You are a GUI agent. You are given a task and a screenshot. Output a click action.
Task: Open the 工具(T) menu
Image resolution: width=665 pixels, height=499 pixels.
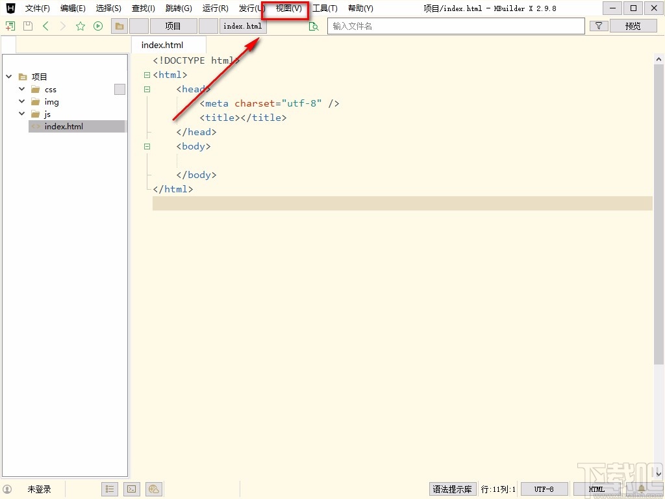(x=325, y=8)
